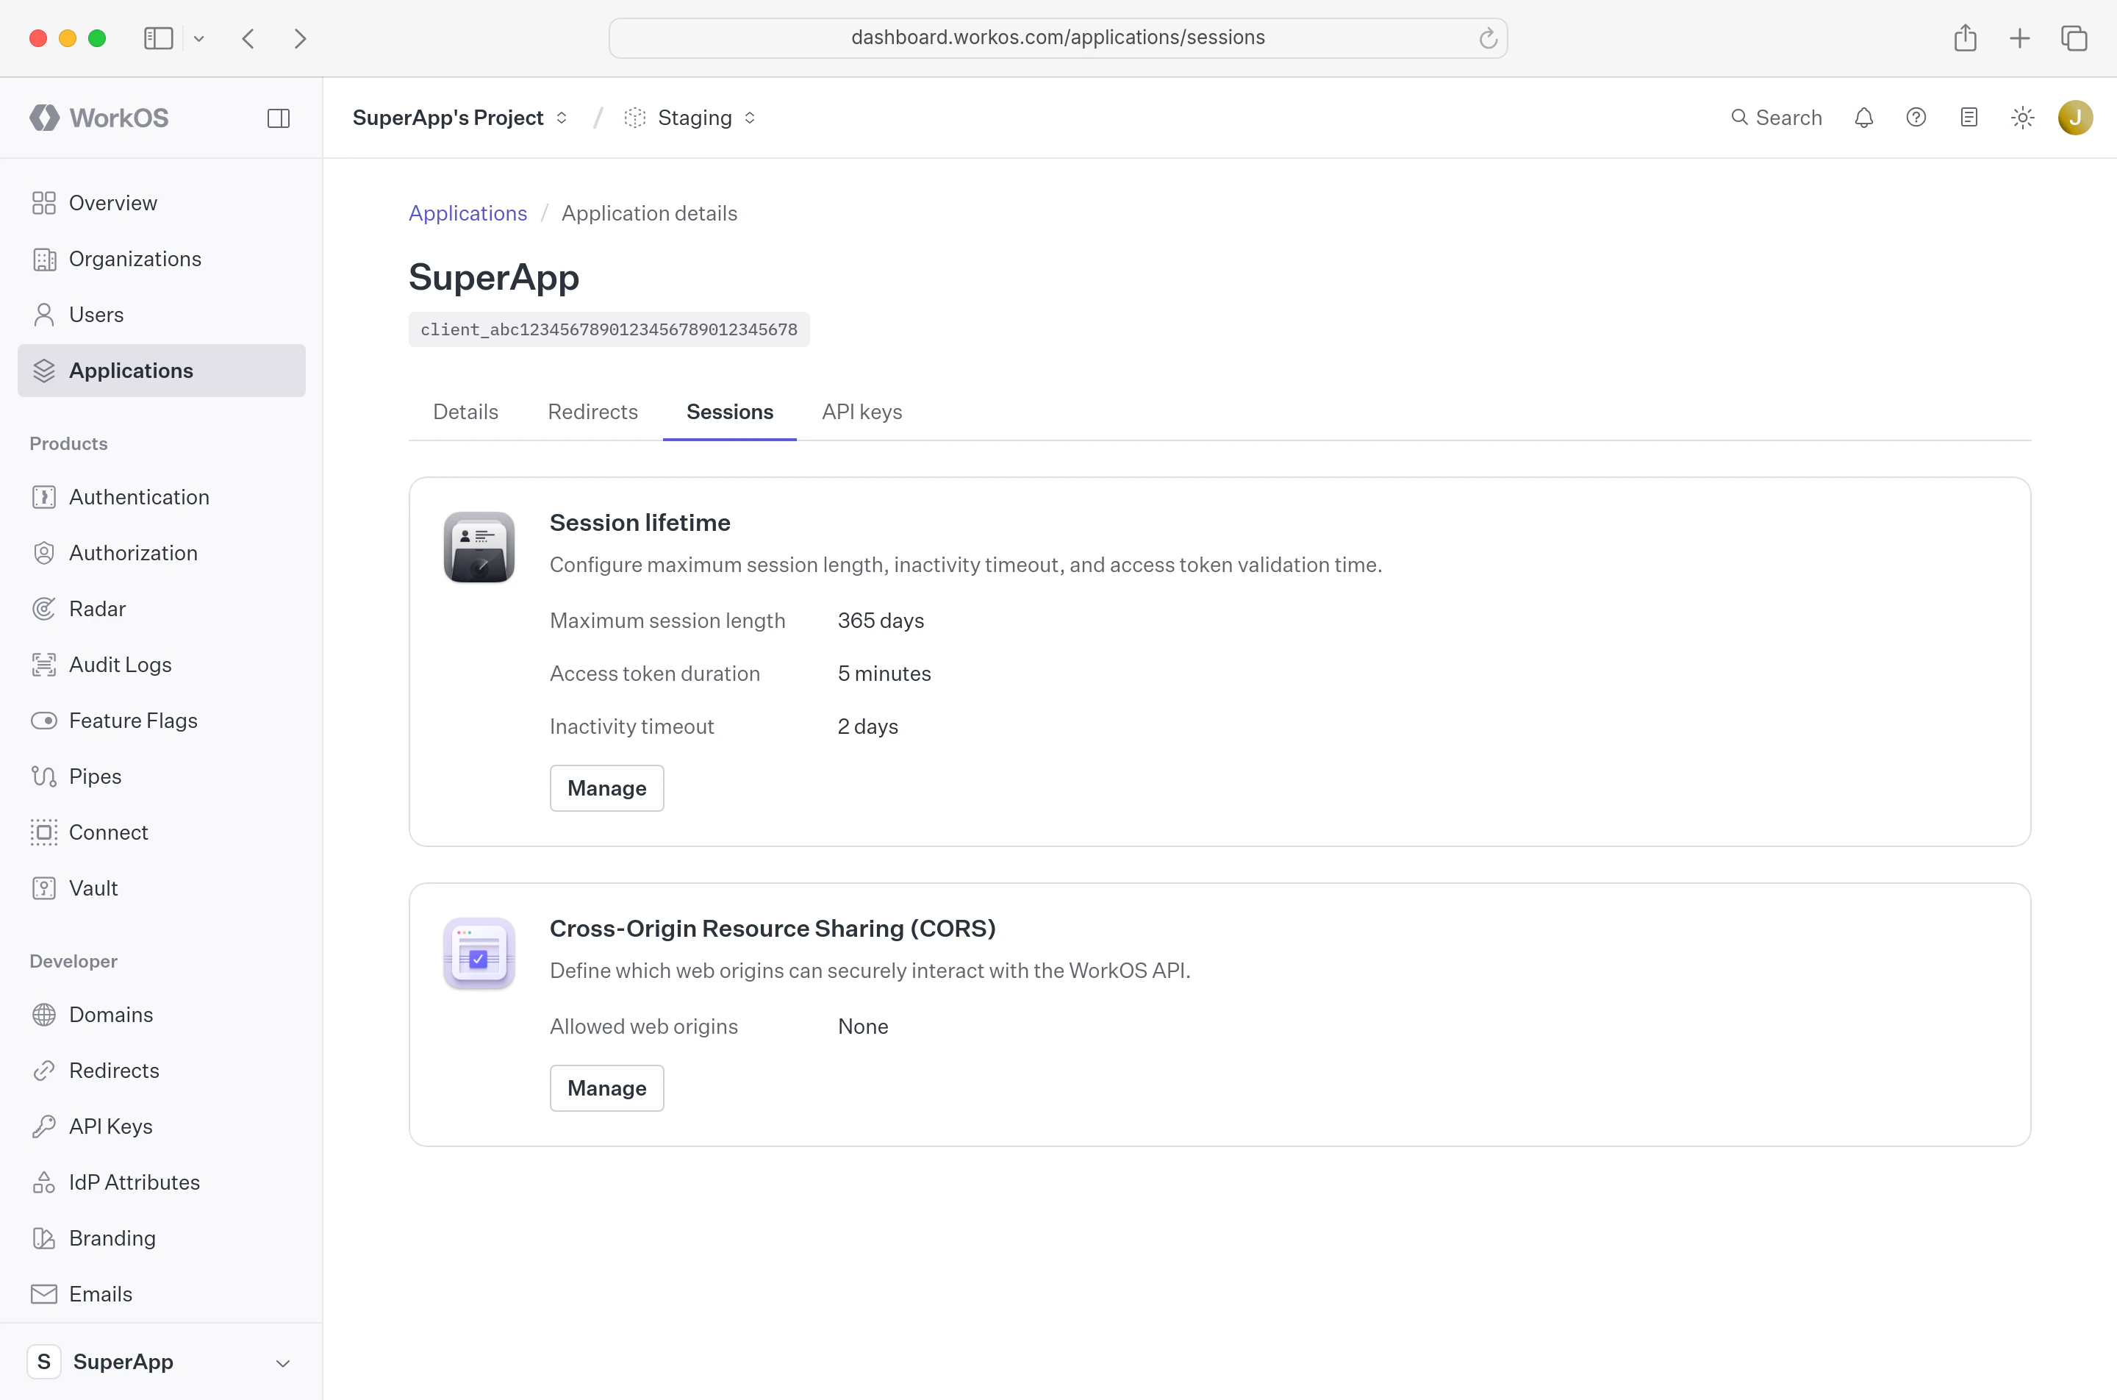Switch to the Redirects tab
The height and width of the screenshot is (1400, 2117).
pyautogui.click(x=592, y=412)
